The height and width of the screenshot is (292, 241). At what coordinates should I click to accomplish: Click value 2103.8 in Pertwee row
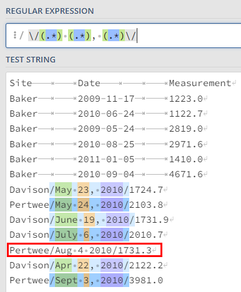146,205
